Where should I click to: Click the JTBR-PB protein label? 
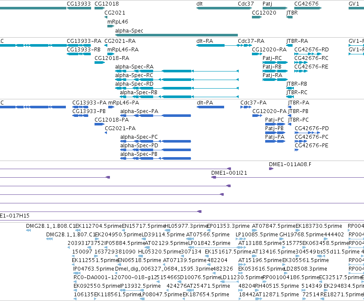[298, 111]
